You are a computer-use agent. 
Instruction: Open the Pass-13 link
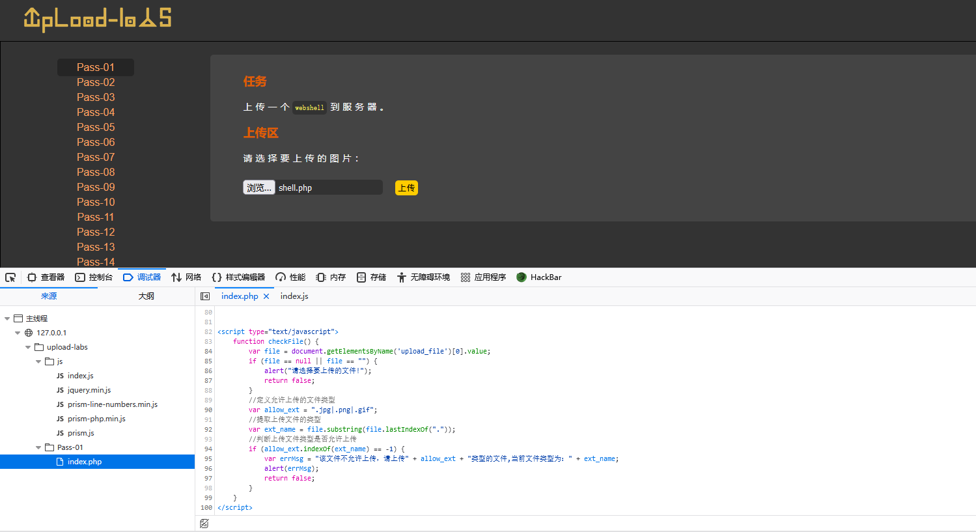96,247
